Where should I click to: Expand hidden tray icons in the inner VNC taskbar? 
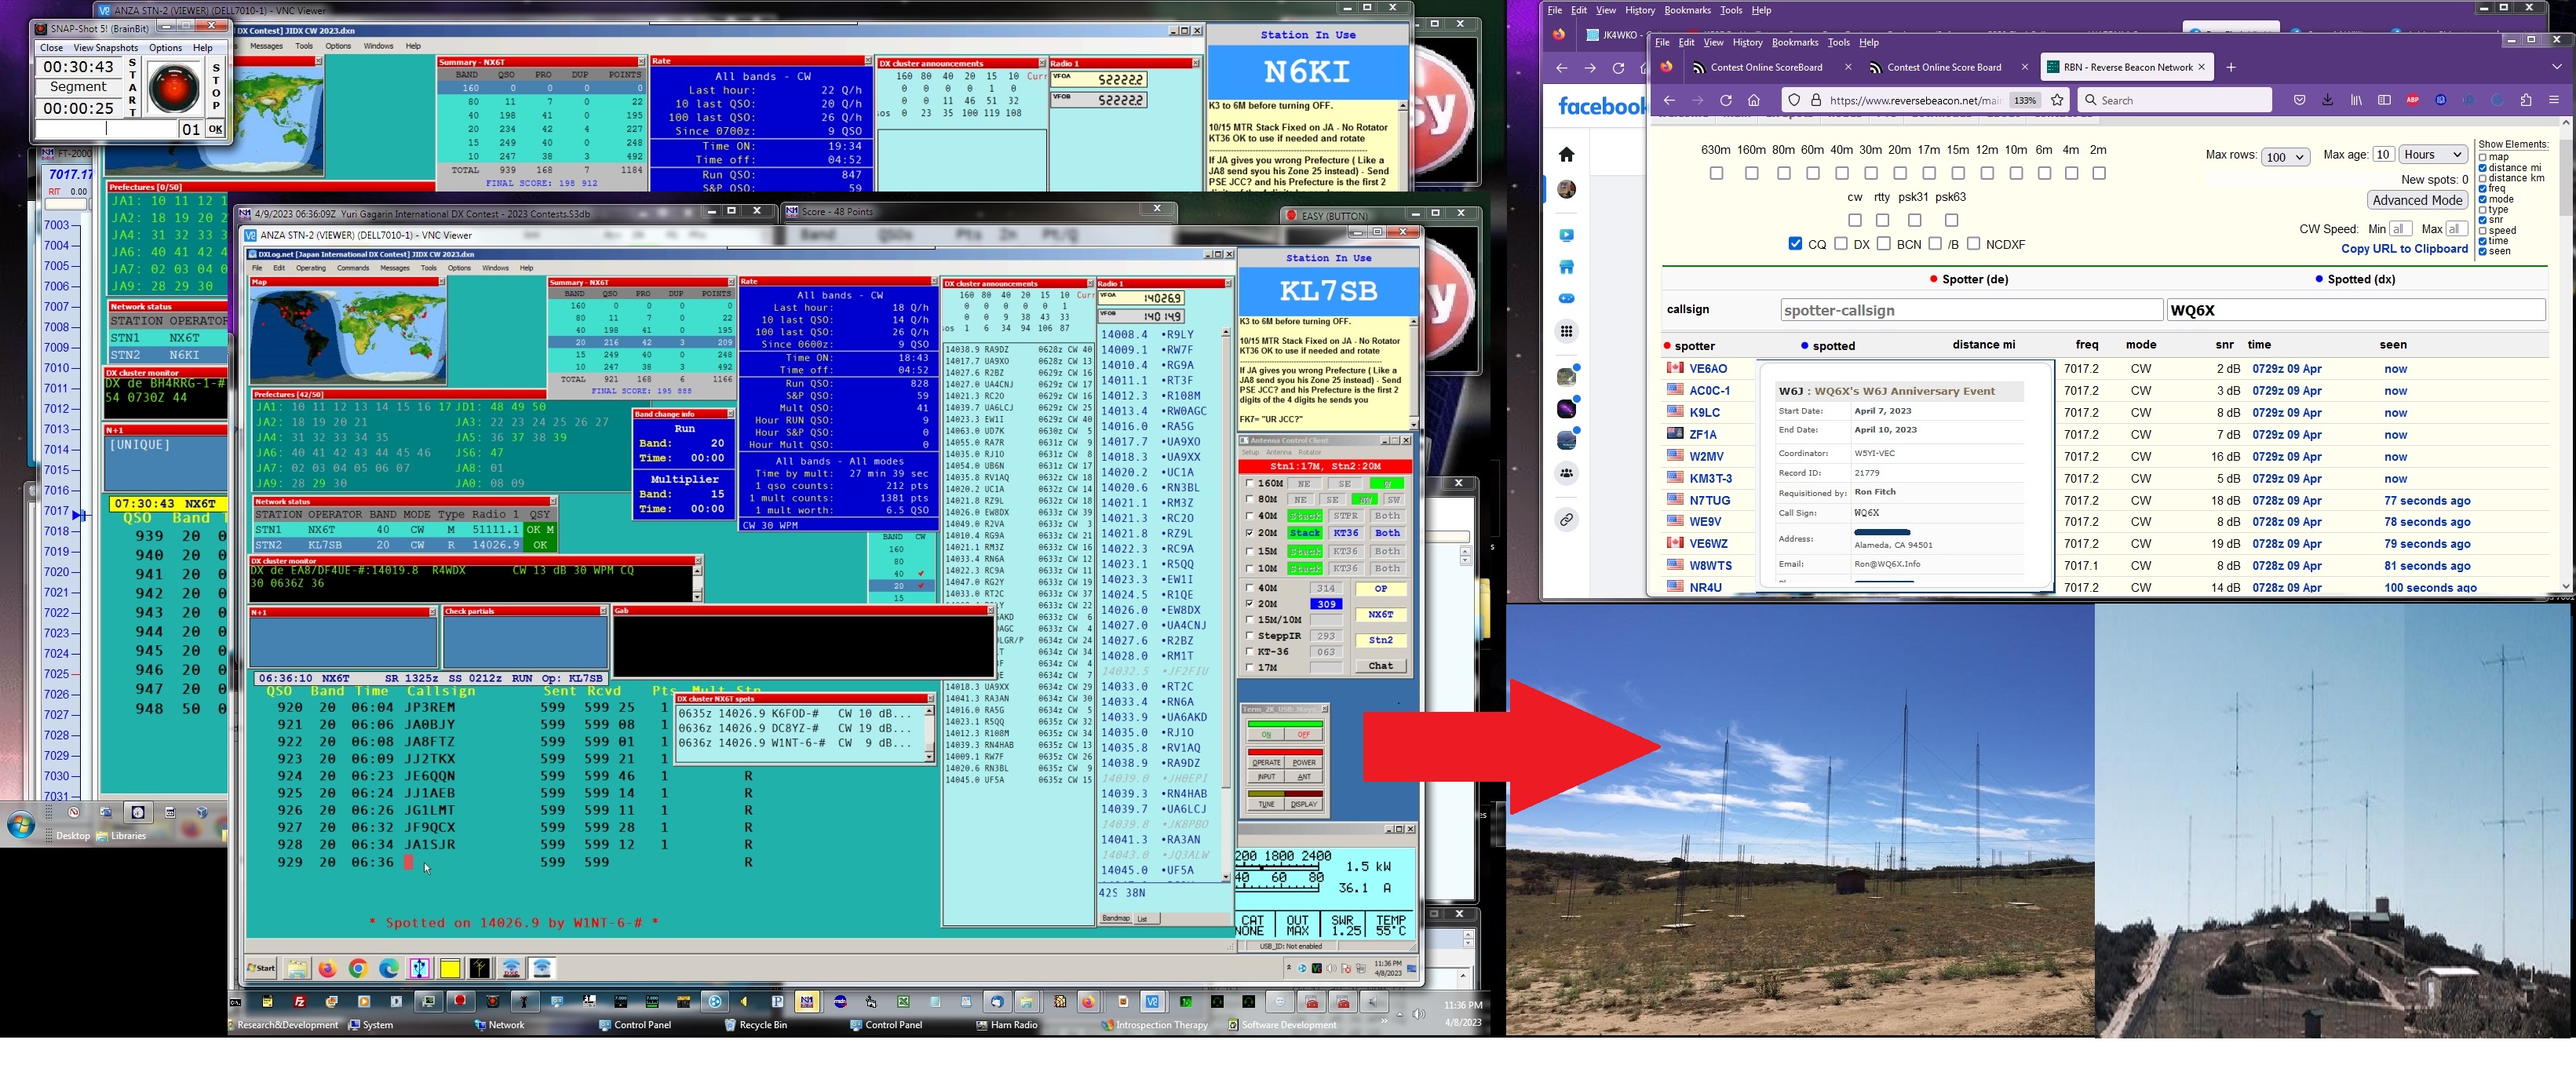coord(1289,968)
